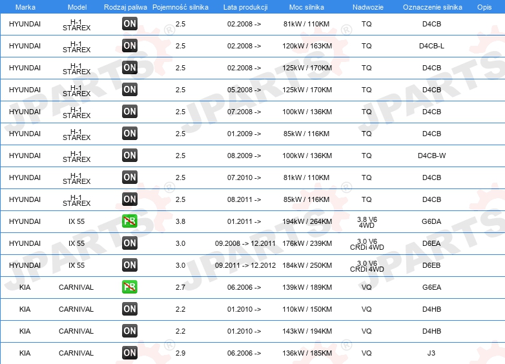
Task: Click the 09.2011 -> 12.2012 production dates
Action: (245, 265)
